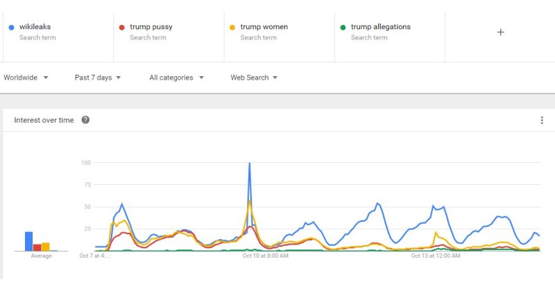Click the green dot beside trump allegations
555x291 pixels.
click(x=343, y=27)
